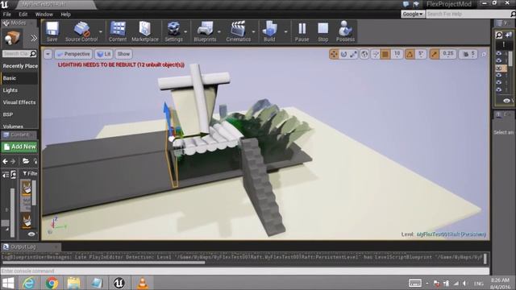Open Chrome from the taskbar
This screenshot has height=290, width=516.
(52, 283)
